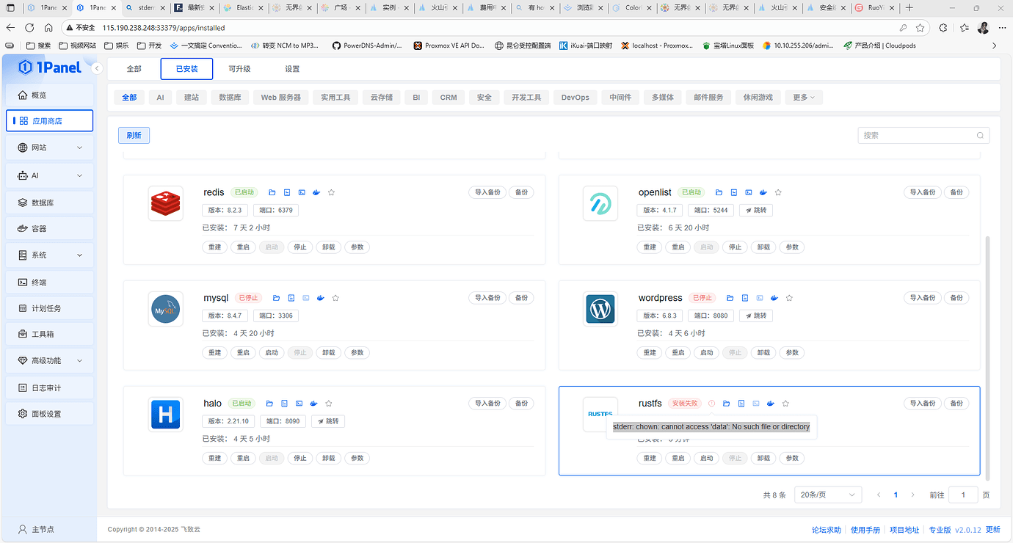Click the 1Panel logo in the sidebar

tap(48, 68)
